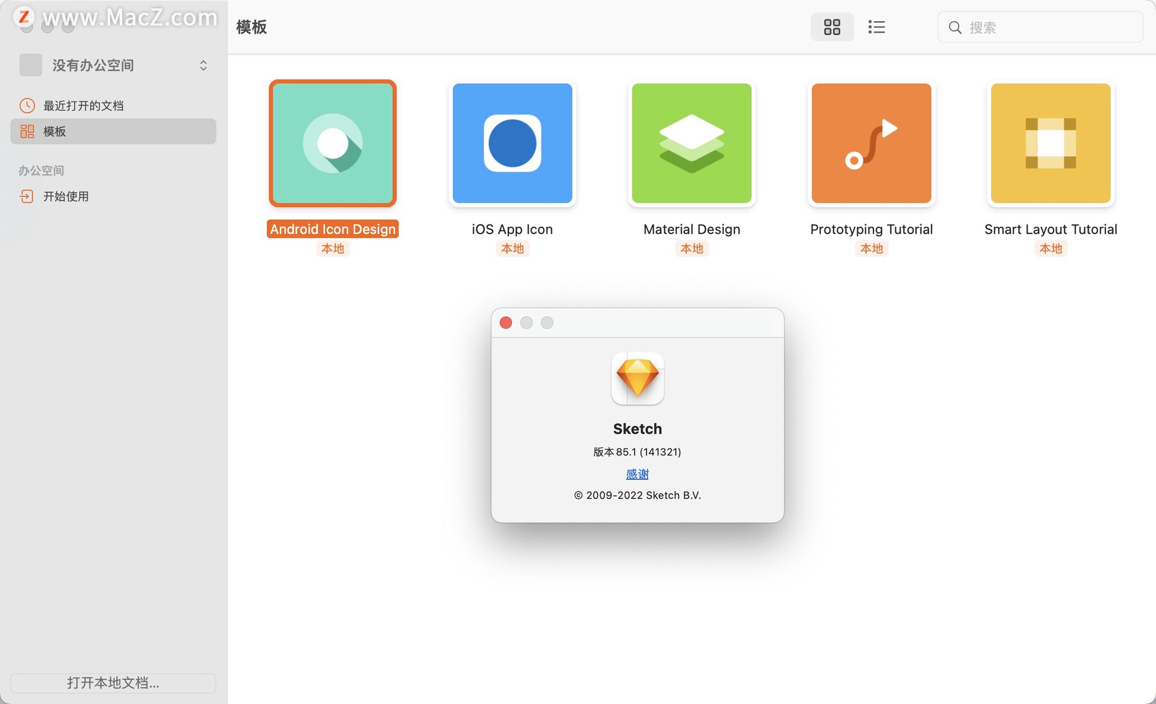Click the Sketch diamond app icon
This screenshot has width=1156, height=704.
(x=638, y=378)
